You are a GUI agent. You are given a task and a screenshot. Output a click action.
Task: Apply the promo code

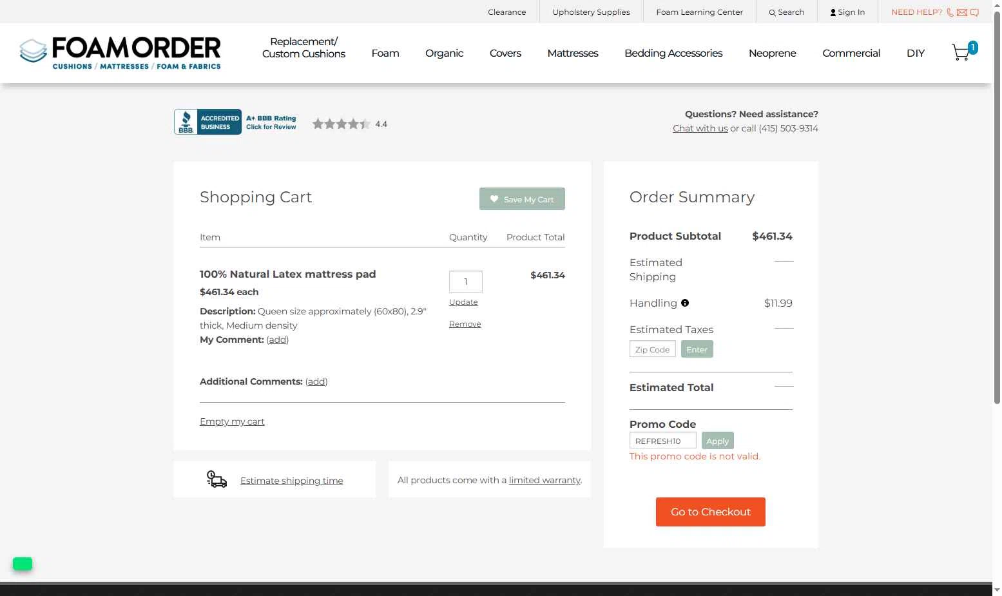click(717, 441)
